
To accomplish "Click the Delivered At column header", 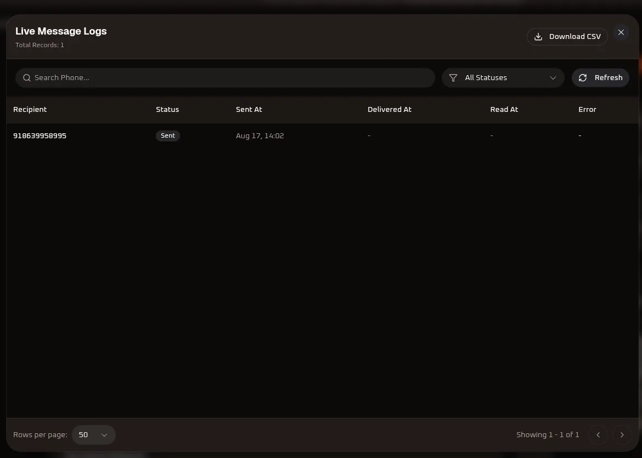I will click(390, 109).
